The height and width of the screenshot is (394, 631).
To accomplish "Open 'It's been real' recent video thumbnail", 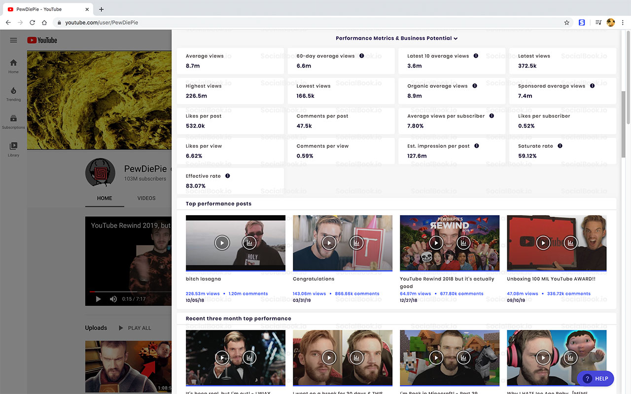I will click(236, 358).
